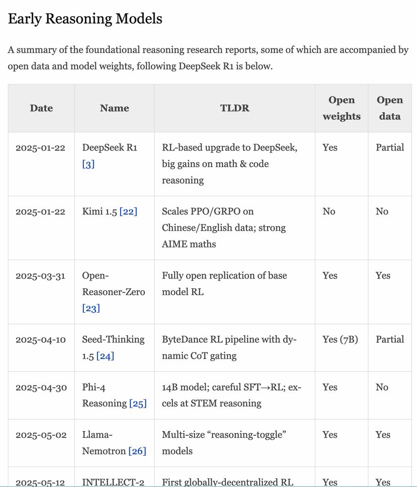Open reference [24] for Seed-Thinking 1.5
Viewport: 417px width, 487px height.
click(105, 356)
